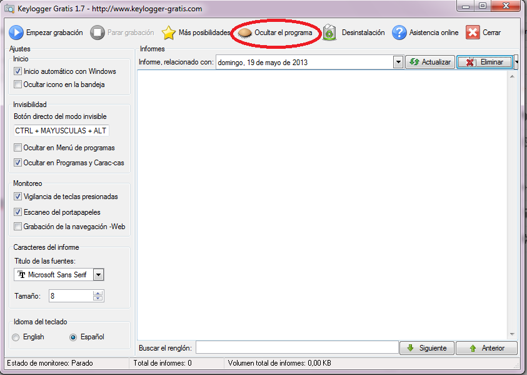Click the red X icon on Eliminar
This screenshot has width=527, height=375.
coord(470,62)
